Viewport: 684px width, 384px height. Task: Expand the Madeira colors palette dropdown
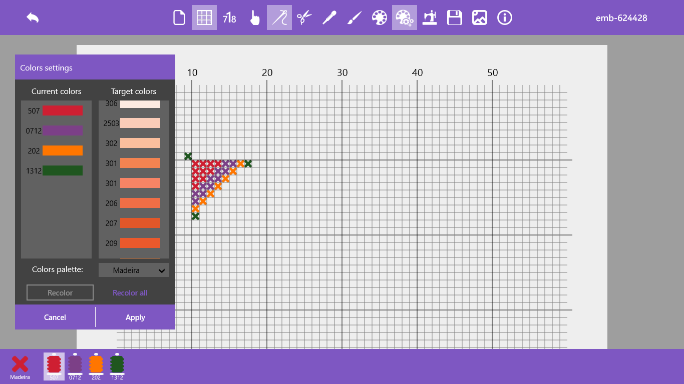coord(134,270)
